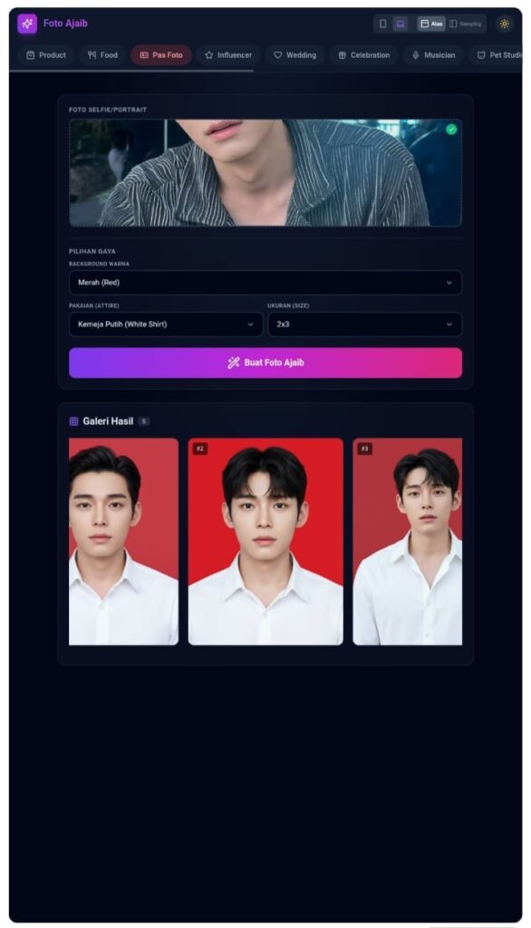
Task: Open gallery result photo #2
Action: click(265, 542)
